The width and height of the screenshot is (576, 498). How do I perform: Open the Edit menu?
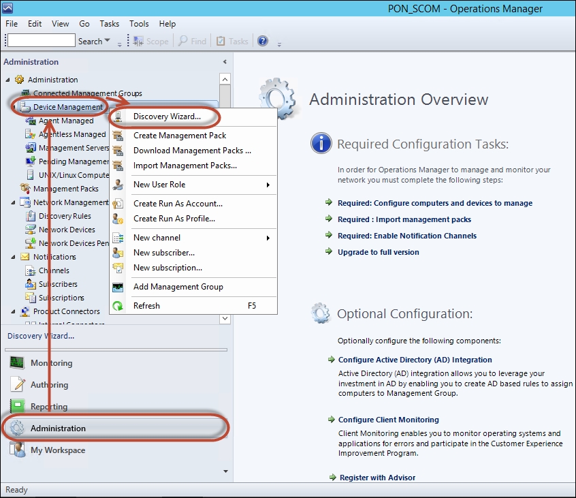(x=35, y=24)
